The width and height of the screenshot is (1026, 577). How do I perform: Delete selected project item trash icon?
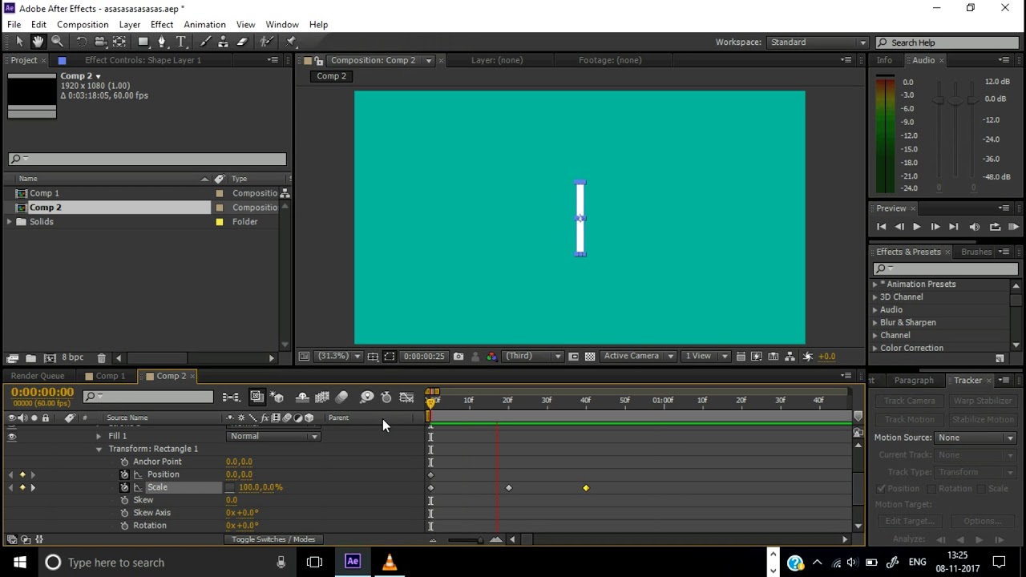coord(101,358)
